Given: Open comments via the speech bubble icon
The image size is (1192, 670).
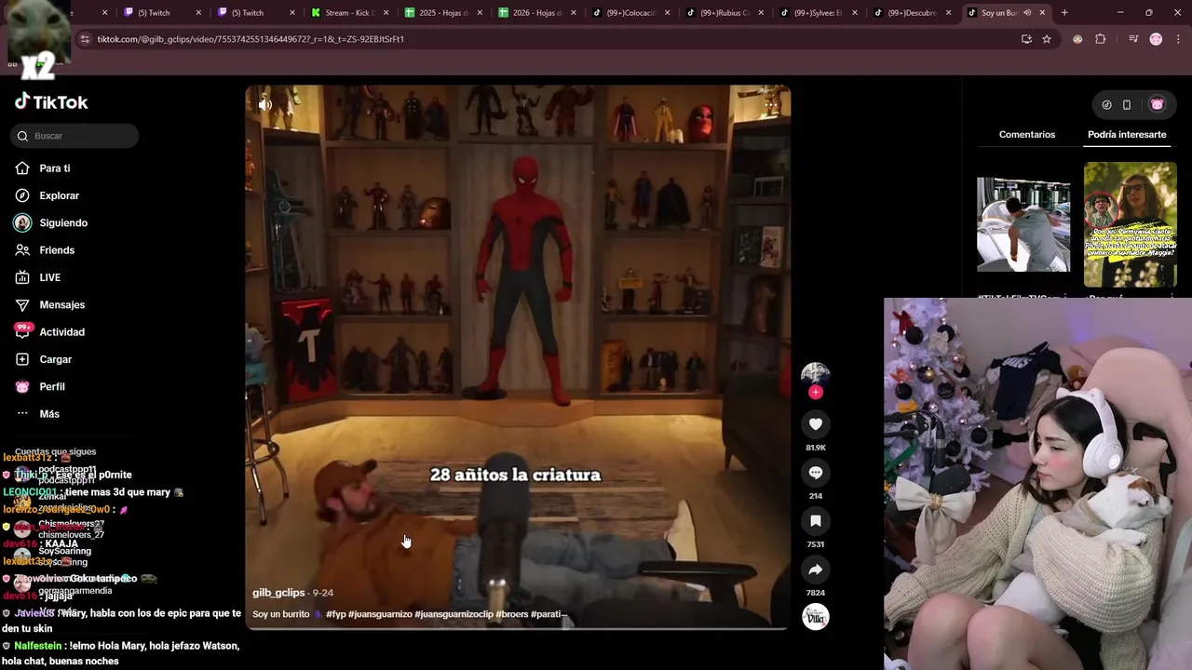Looking at the screenshot, I should pos(815,473).
